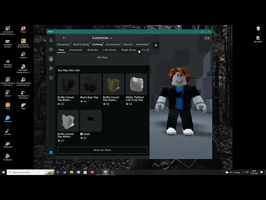Pick the Ruffle Corset Top Green item
This screenshot has width=266, height=200.
(x=113, y=85)
